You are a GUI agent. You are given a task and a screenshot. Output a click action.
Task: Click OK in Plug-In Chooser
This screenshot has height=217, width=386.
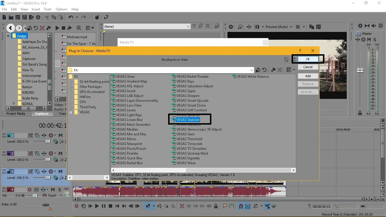point(308,59)
